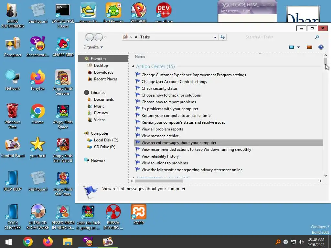Select the Angry Birds Space icon
The image size is (331, 248).
tap(63, 116)
